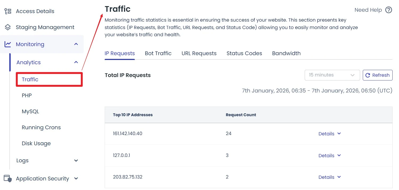Image resolution: width=399 pixels, height=190 pixels.
Task: Open Application Security in the sidebar
Action: pyautogui.click(x=42, y=179)
